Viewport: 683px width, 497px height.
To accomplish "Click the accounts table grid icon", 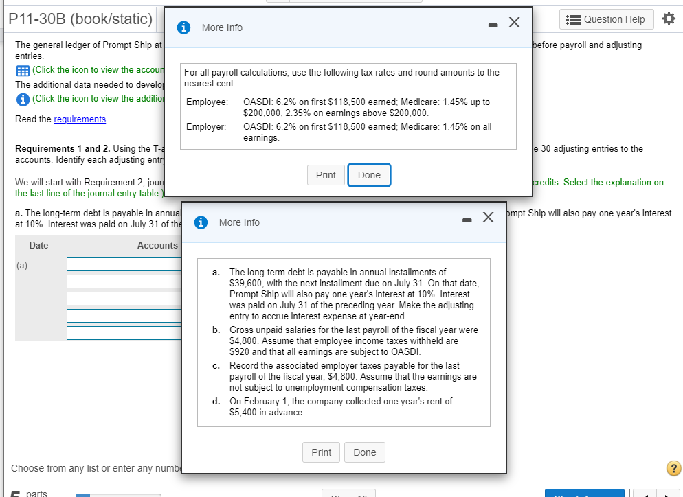I will click(23, 71).
